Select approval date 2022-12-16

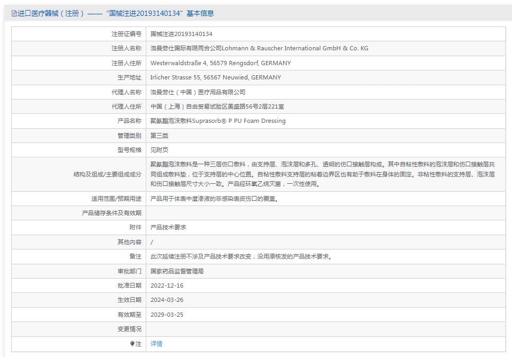click(167, 285)
